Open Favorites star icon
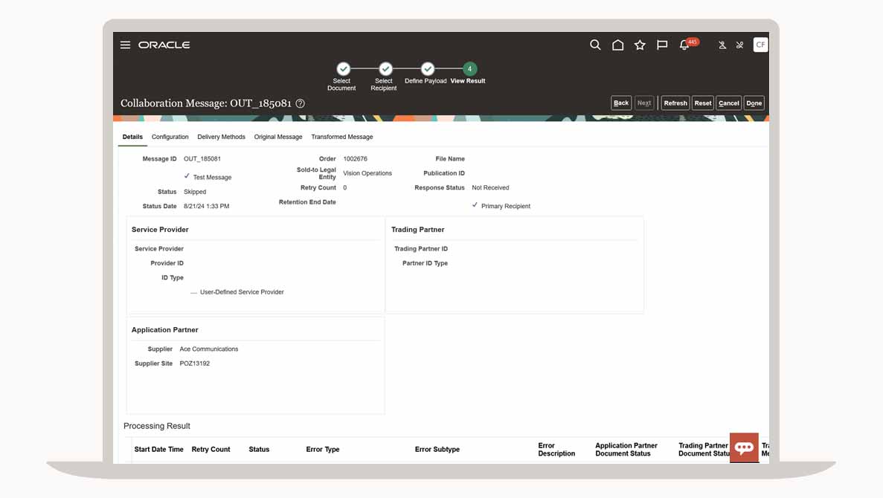 (640, 45)
